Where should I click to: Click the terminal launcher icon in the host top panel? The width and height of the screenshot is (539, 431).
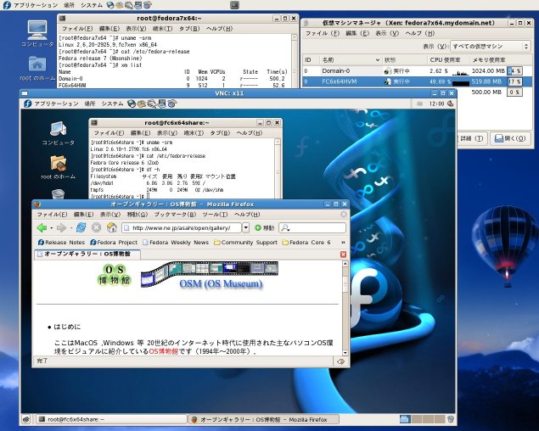234,5
